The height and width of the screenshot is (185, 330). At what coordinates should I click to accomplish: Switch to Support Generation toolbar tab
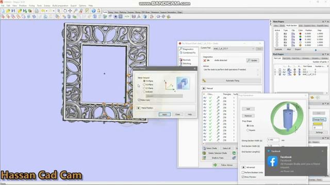169,12
